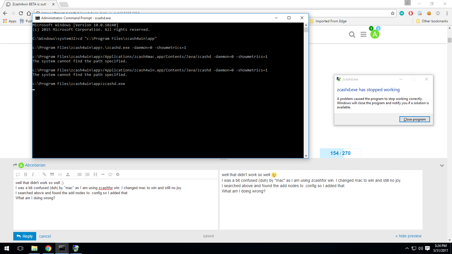
Task: Click the Opera-style red extension icon
Action: pyautogui.click(x=411, y=13)
